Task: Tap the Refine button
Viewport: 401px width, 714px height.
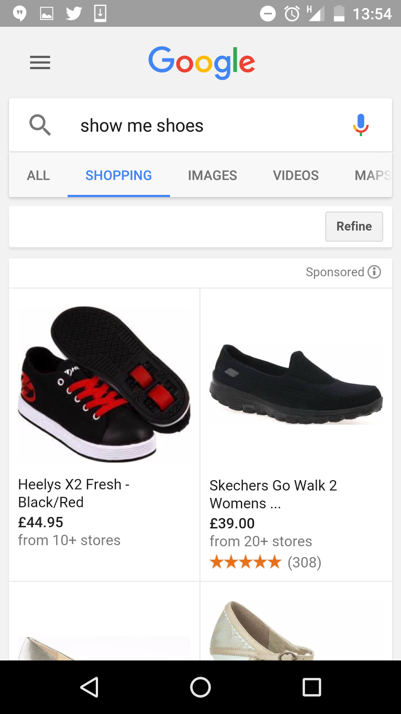Action: (x=354, y=227)
